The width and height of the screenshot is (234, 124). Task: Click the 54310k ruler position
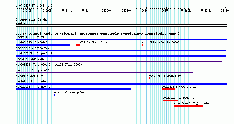pos(87,11)
